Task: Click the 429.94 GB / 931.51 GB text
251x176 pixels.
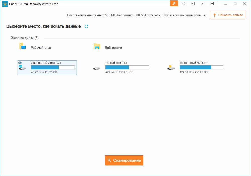Action: pyautogui.click(x=119, y=72)
